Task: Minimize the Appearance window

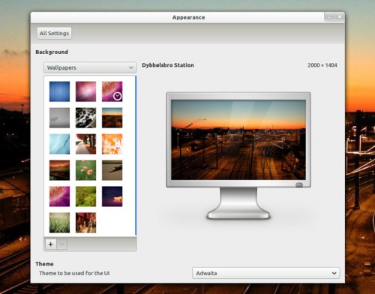Action: point(329,17)
